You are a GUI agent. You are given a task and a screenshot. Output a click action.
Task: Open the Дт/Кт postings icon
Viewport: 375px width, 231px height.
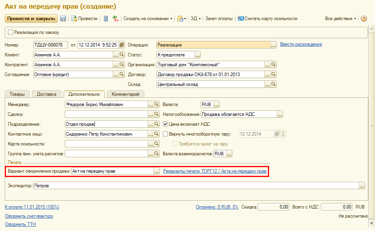coord(115,19)
